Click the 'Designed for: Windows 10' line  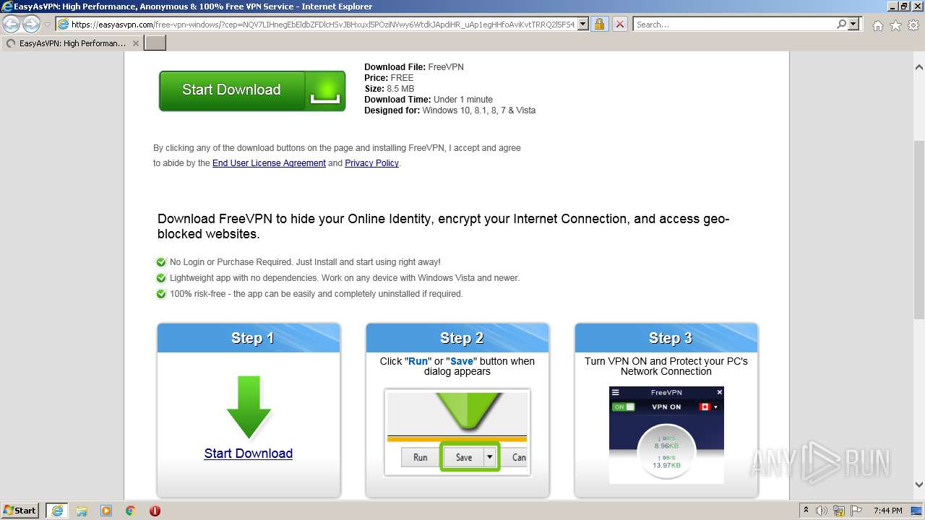(x=449, y=110)
